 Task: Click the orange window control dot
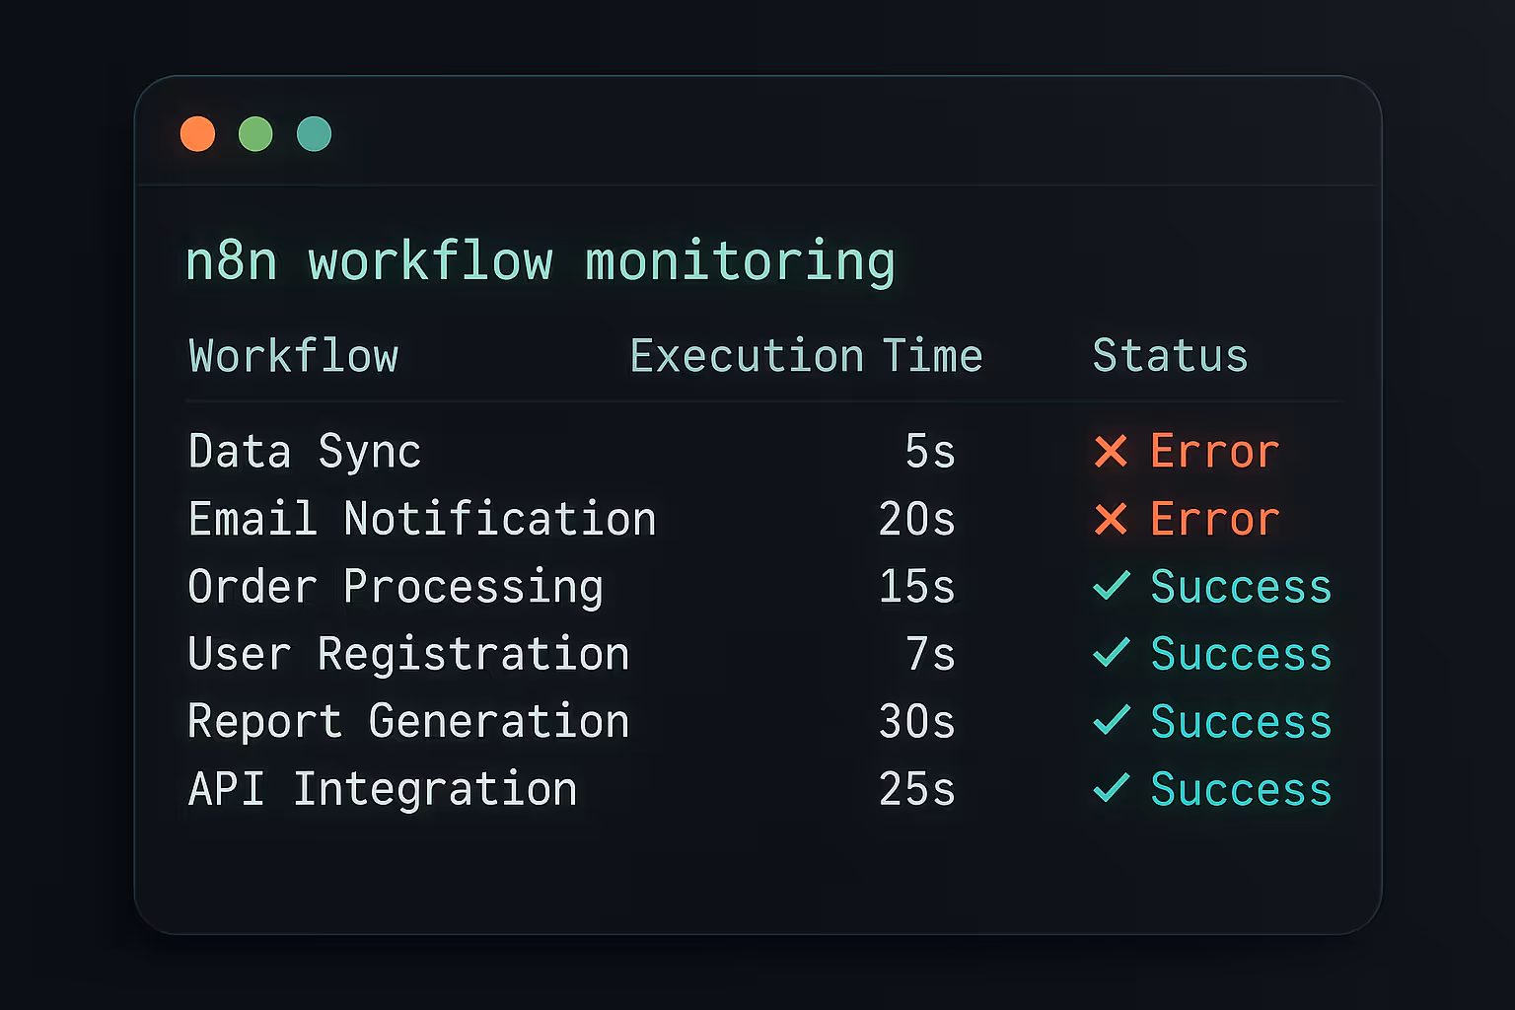pyautogui.click(x=198, y=133)
